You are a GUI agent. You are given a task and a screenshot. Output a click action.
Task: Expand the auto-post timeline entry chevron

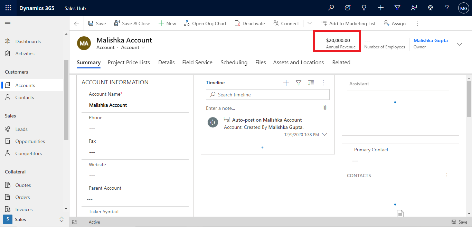tap(324, 134)
